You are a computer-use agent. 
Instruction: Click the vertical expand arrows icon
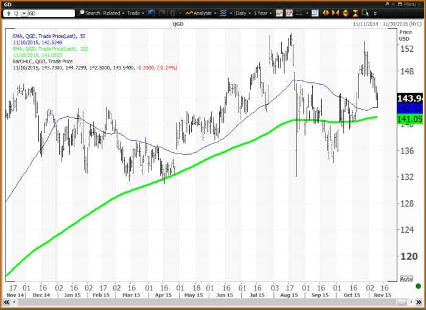[x=346, y=13]
